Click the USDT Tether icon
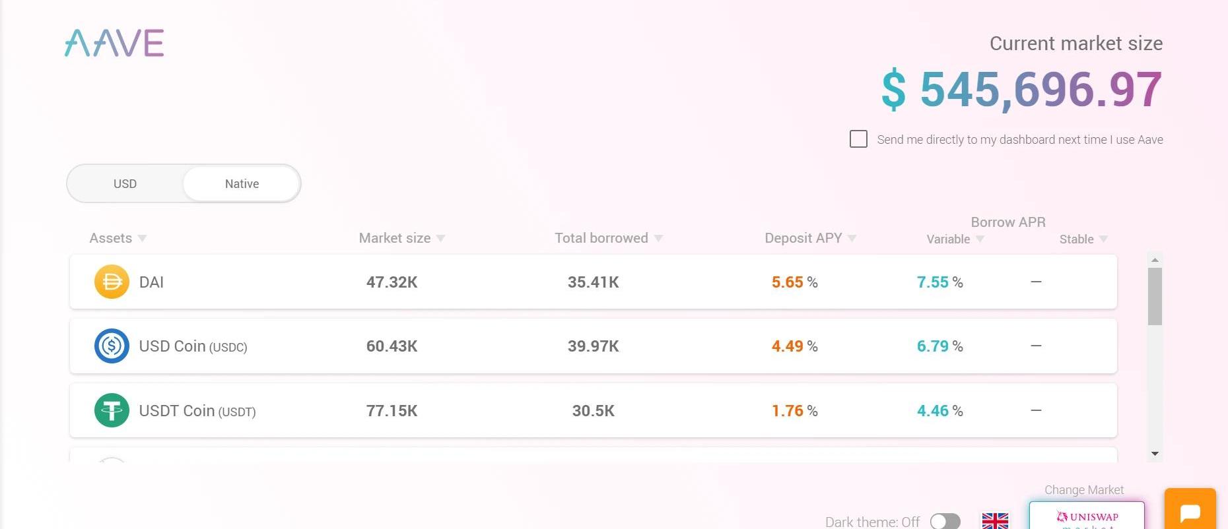This screenshot has width=1228, height=529. (112, 410)
